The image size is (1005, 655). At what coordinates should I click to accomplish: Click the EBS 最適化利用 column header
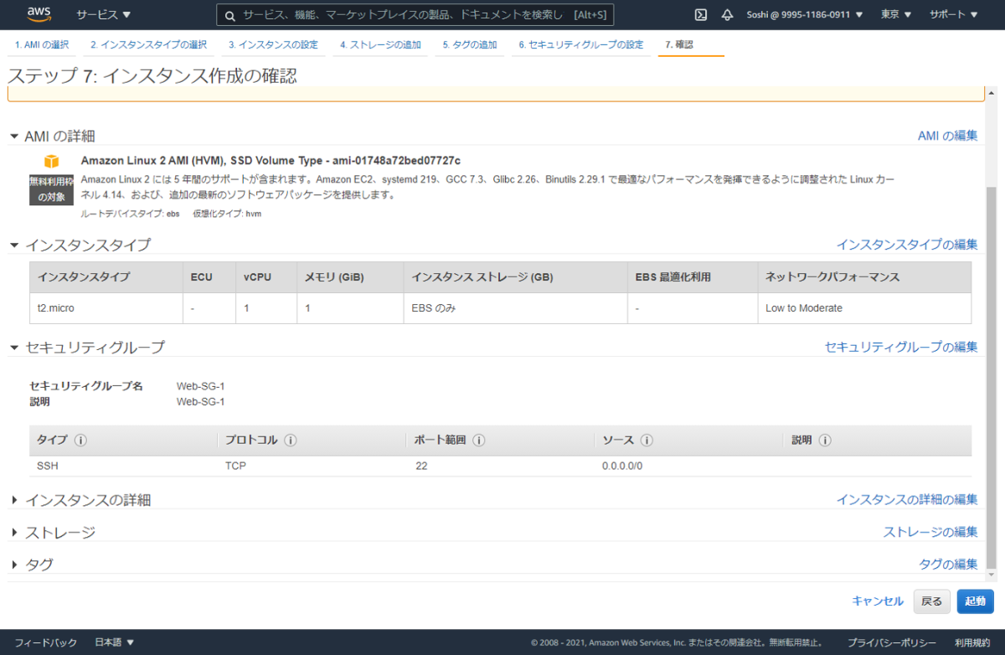pyautogui.click(x=693, y=276)
